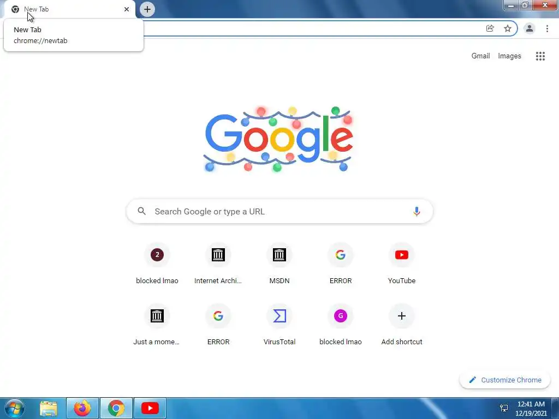Select the New Tab tab

click(x=70, y=9)
